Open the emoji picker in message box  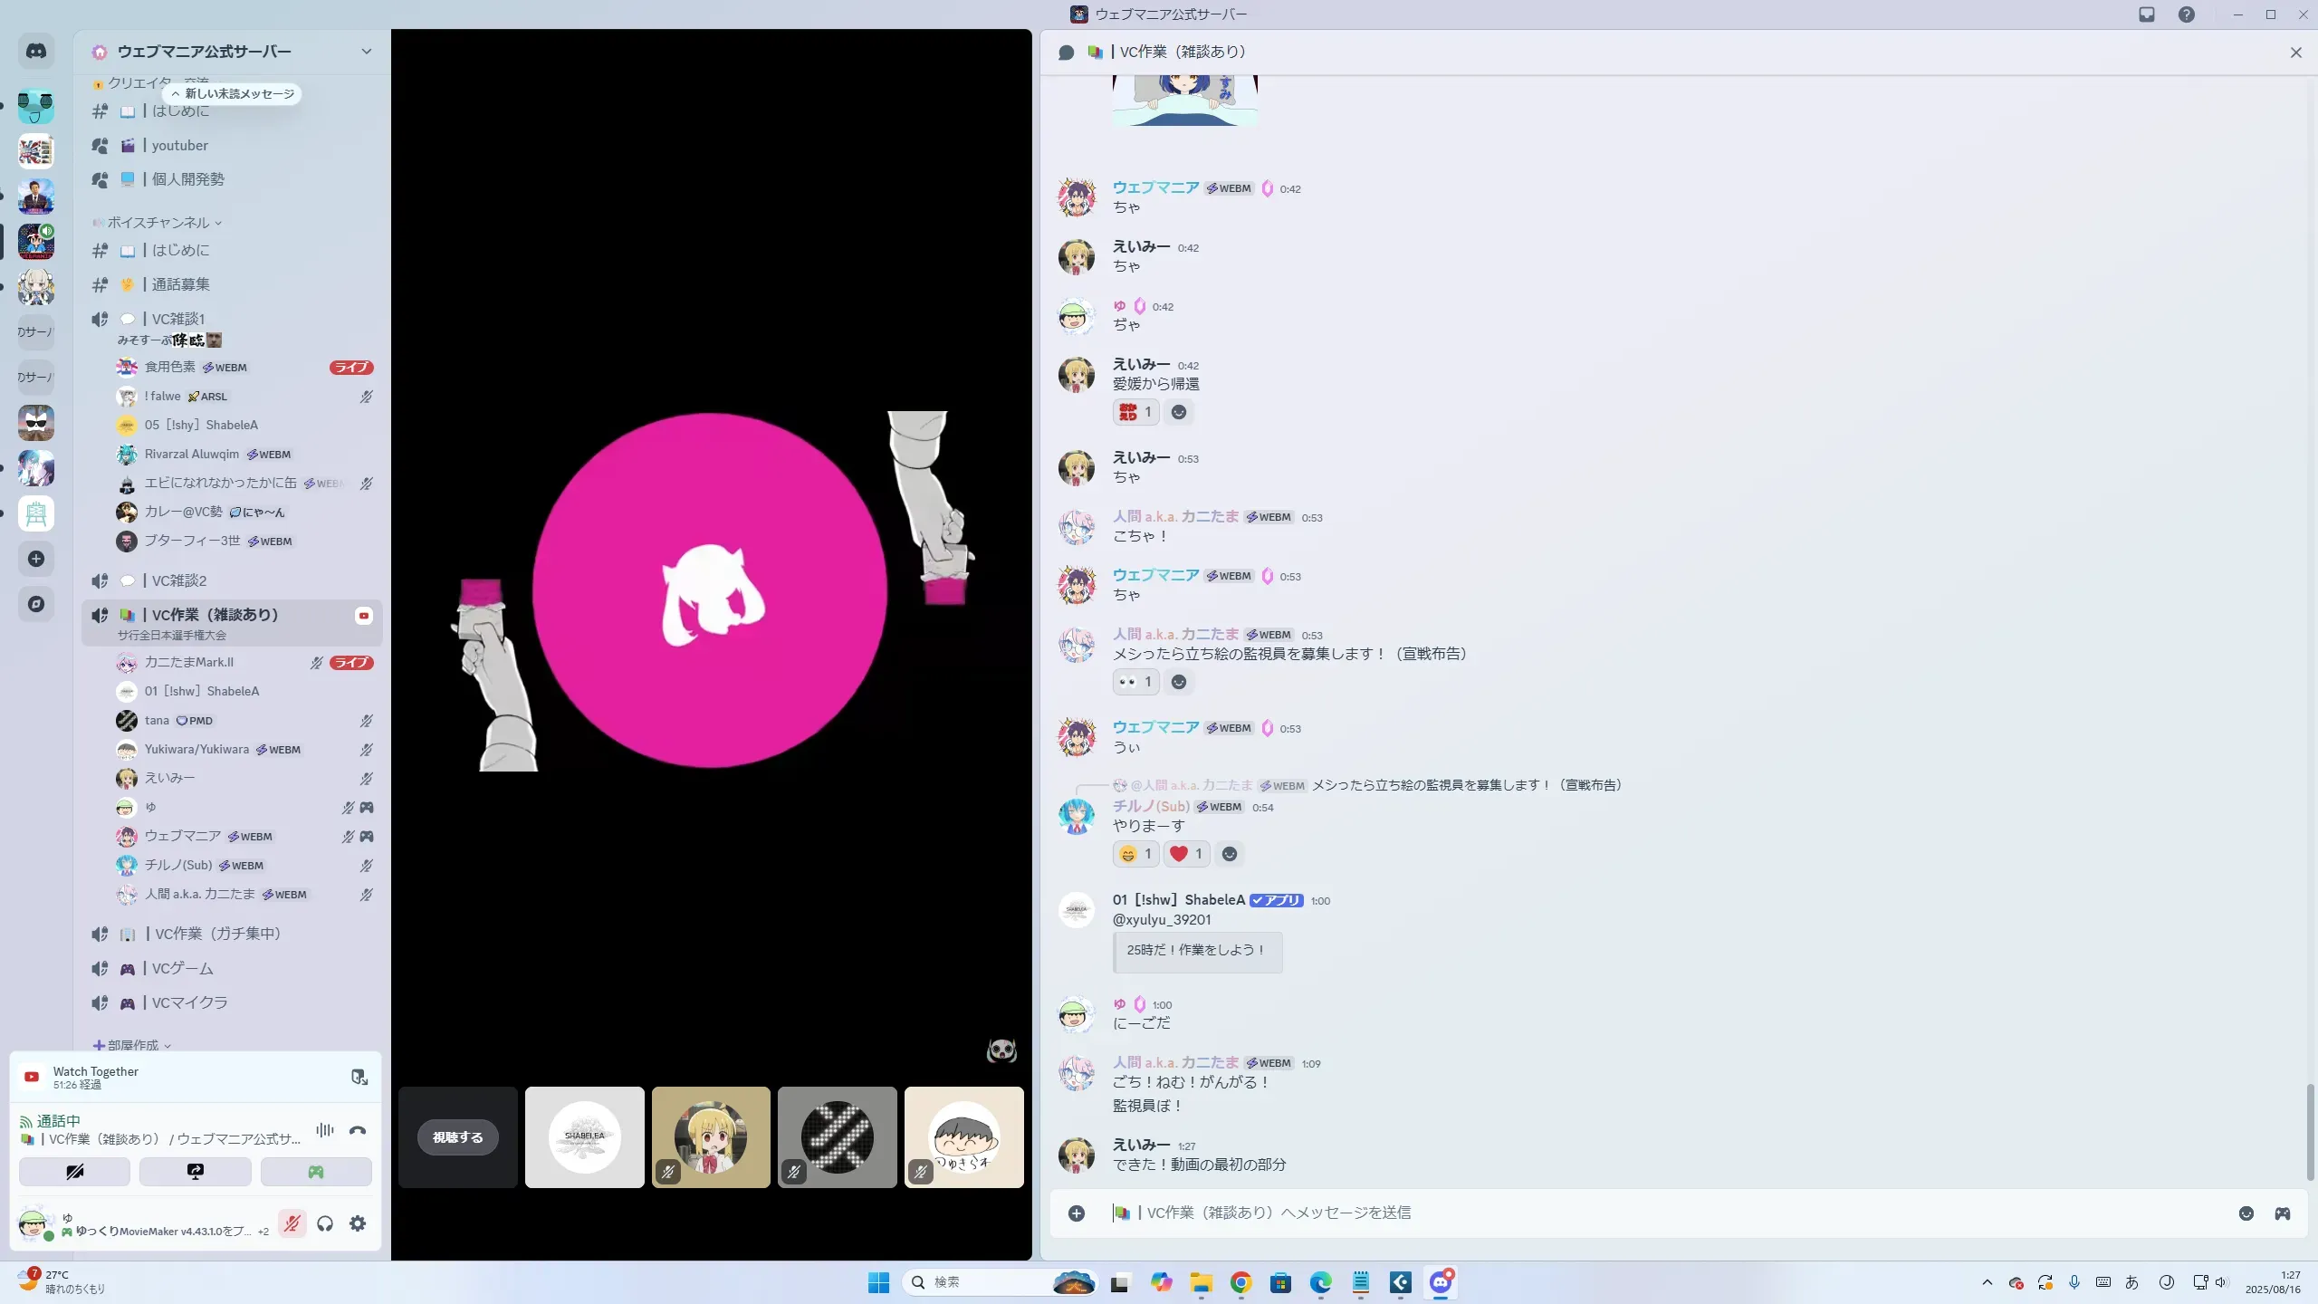(x=2246, y=1213)
